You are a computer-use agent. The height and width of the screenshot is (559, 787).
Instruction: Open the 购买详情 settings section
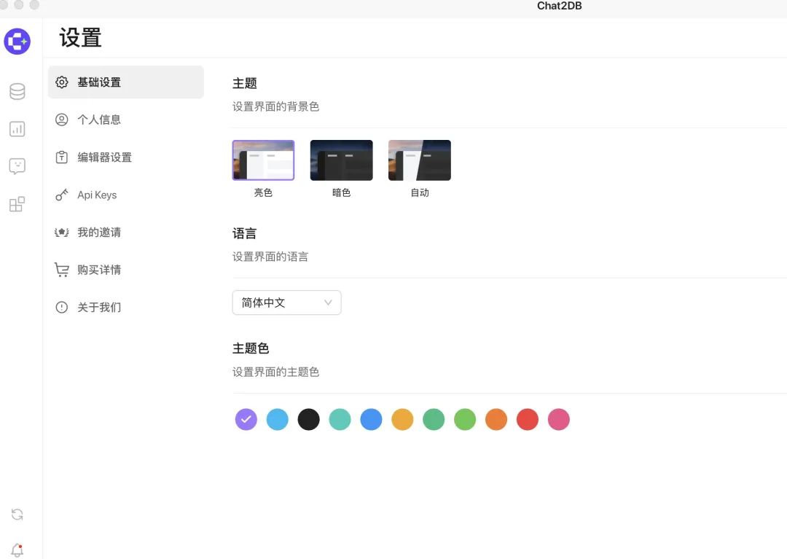point(125,270)
